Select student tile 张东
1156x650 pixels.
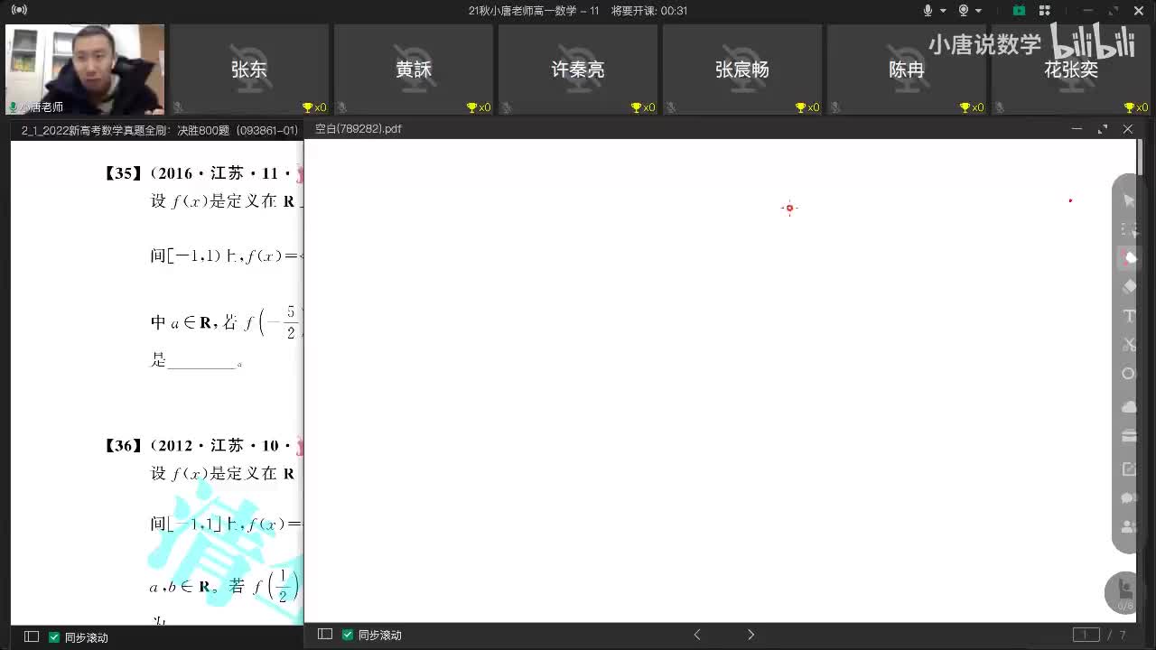pos(249,70)
